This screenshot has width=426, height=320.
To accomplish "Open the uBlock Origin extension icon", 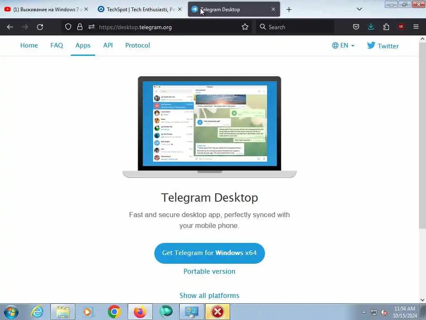I will coord(401,26).
